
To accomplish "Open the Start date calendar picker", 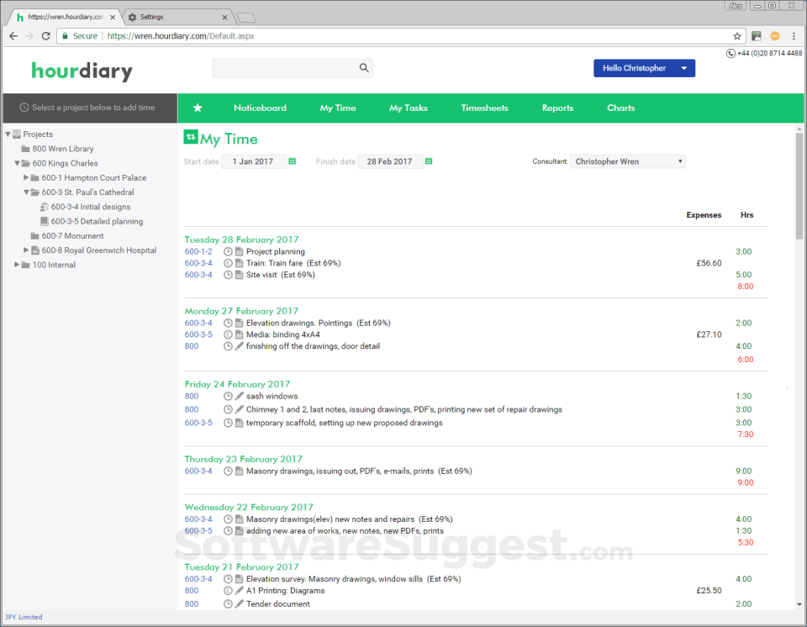I will coord(293,161).
